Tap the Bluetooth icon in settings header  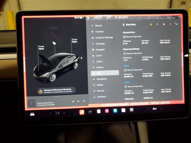tap(170, 24)
